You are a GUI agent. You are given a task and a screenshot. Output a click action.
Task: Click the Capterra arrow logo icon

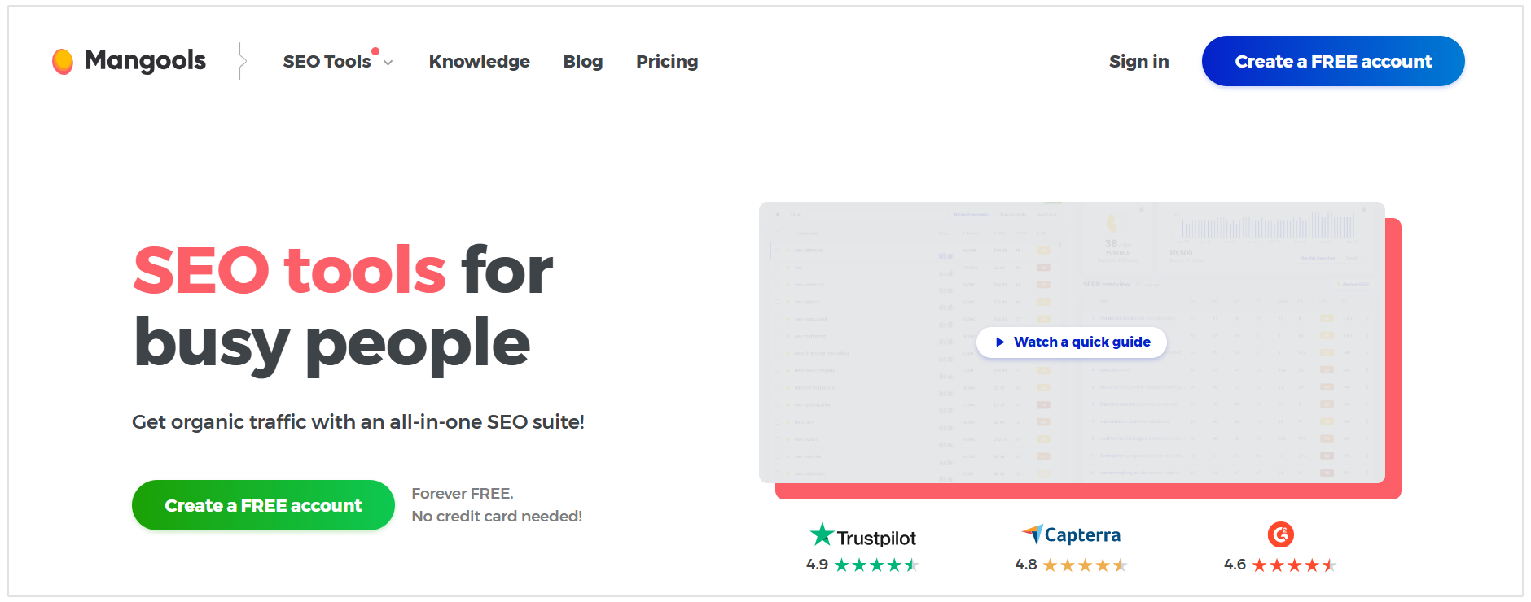point(1033,534)
